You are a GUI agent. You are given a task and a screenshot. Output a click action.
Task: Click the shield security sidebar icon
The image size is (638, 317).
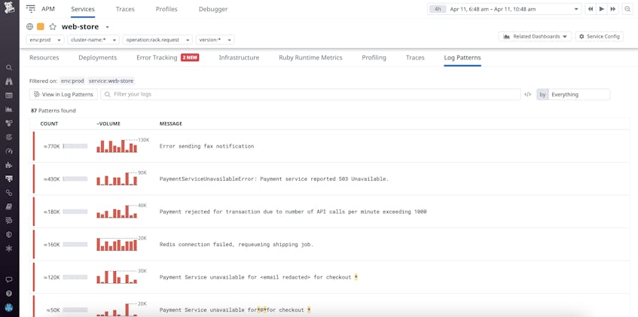[9, 234]
